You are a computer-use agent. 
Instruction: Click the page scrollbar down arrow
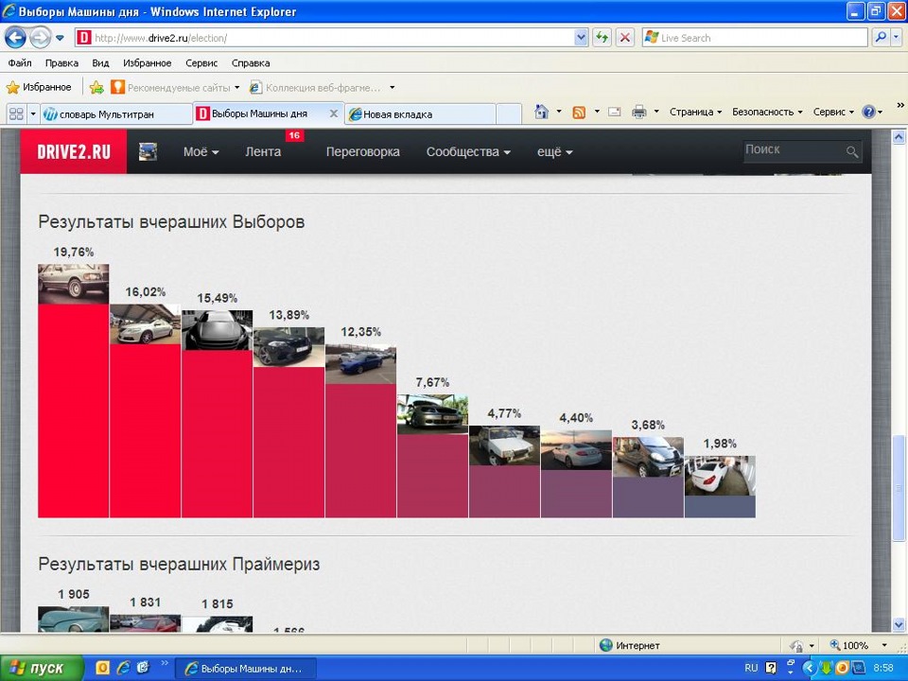pyautogui.click(x=899, y=624)
